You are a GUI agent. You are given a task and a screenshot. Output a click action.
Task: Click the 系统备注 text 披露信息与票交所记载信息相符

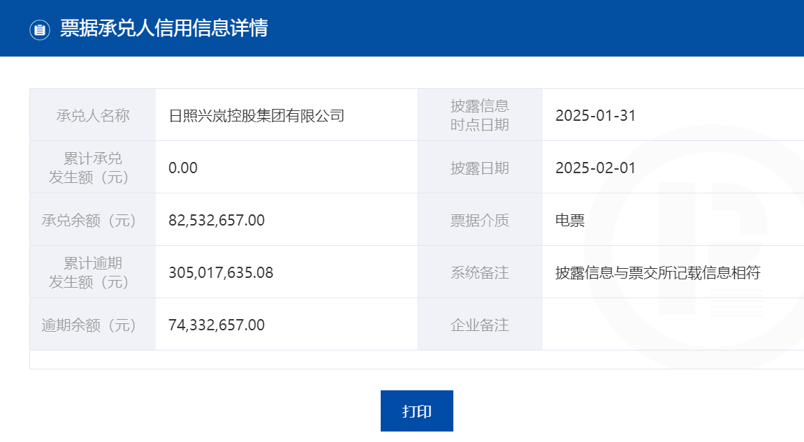[657, 272]
